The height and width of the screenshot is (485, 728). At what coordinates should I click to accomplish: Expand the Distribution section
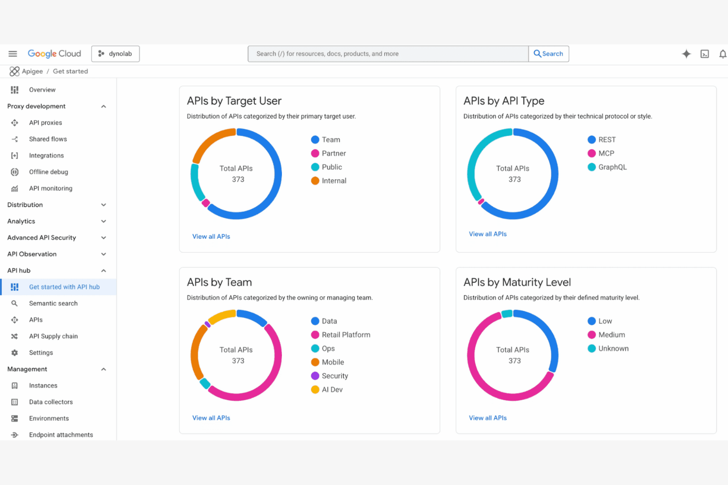point(103,205)
